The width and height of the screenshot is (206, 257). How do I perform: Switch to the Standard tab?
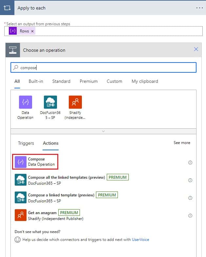[x=61, y=81]
